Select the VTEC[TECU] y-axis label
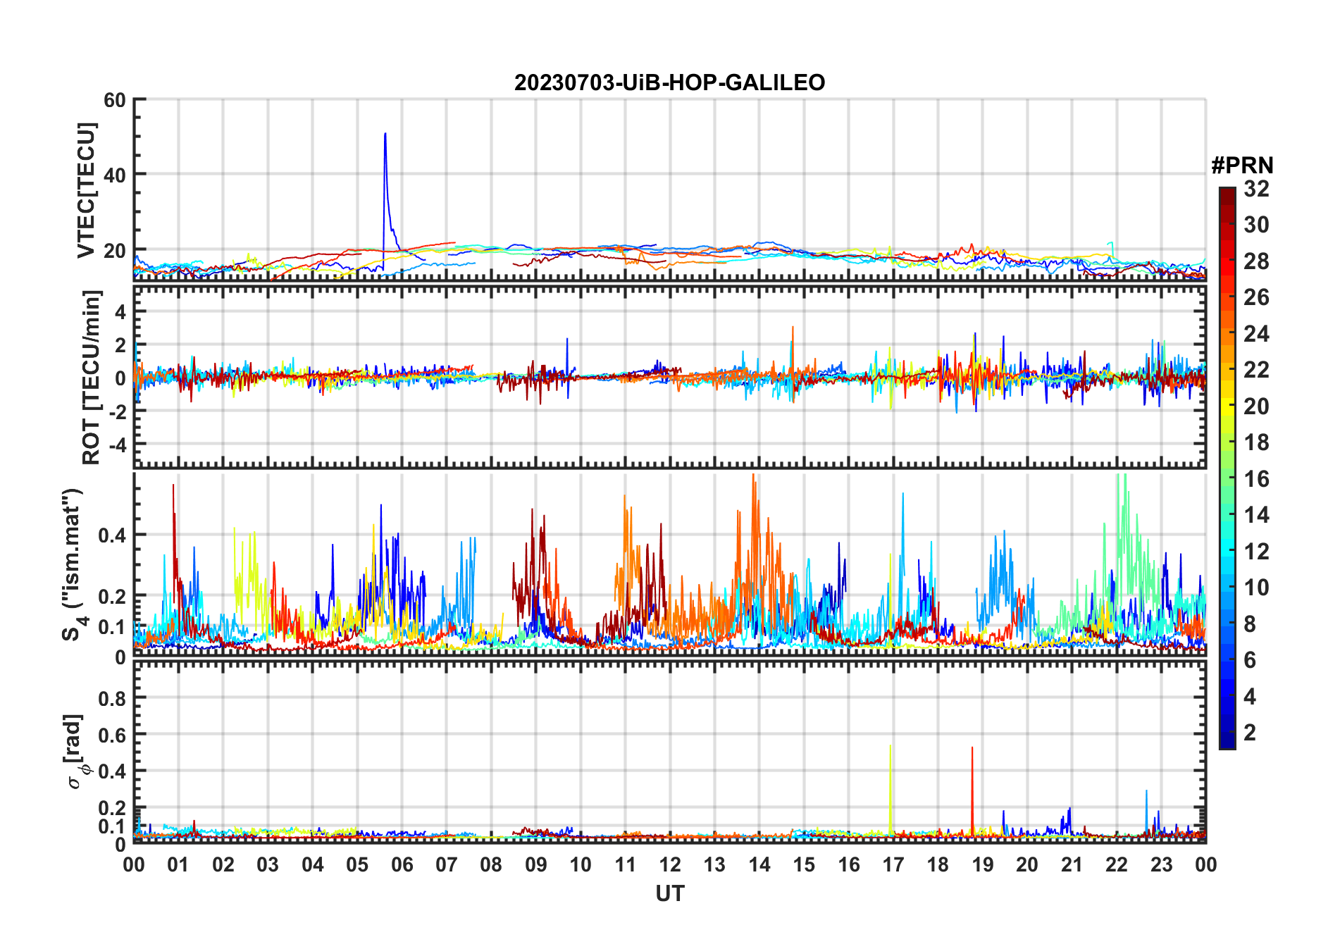The height and width of the screenshot is (937, 1340). click(x=86, y=190)
